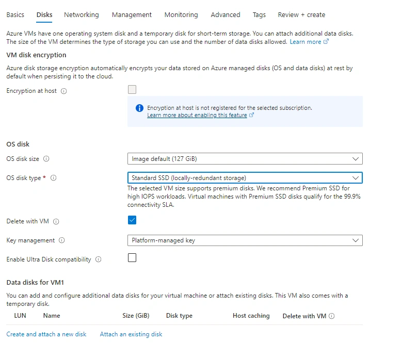
Task: Uncheck Delete with VM for OS disk
Action: (x=132, y=220)
